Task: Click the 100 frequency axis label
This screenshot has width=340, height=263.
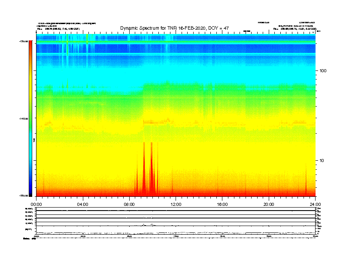Action: [x=323, y=71]
